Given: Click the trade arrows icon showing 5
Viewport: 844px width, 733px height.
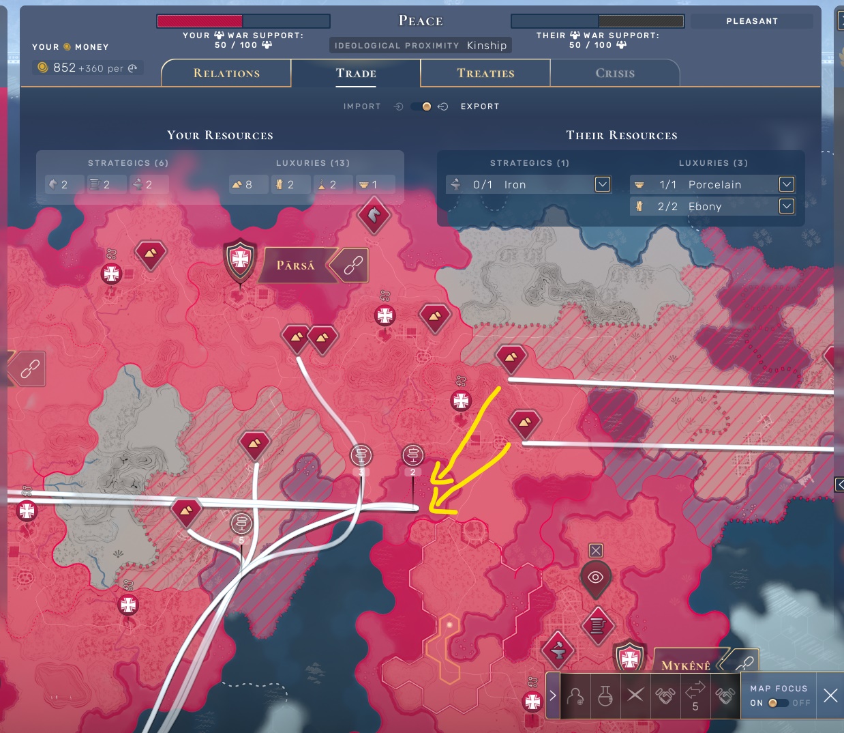Looking at the screenshot, I should (x=695, y=695).
